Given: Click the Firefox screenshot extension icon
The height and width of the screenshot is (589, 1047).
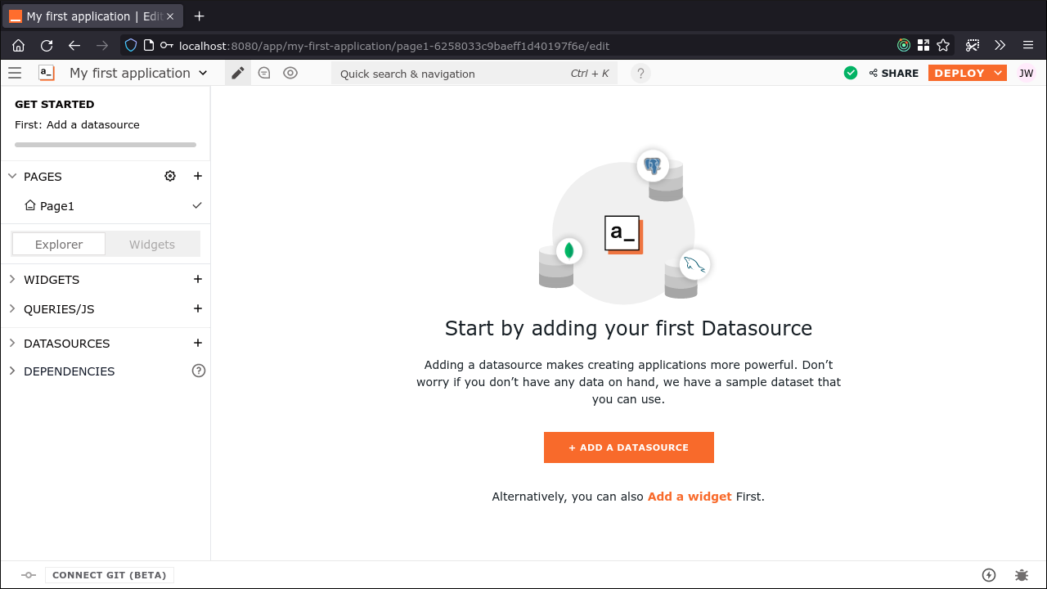Looking at the screenshot, I should 973,46.
